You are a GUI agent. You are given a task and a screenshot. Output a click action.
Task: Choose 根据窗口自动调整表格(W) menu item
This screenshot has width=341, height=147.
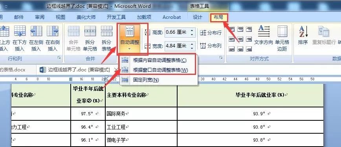[x=159, y=70]
